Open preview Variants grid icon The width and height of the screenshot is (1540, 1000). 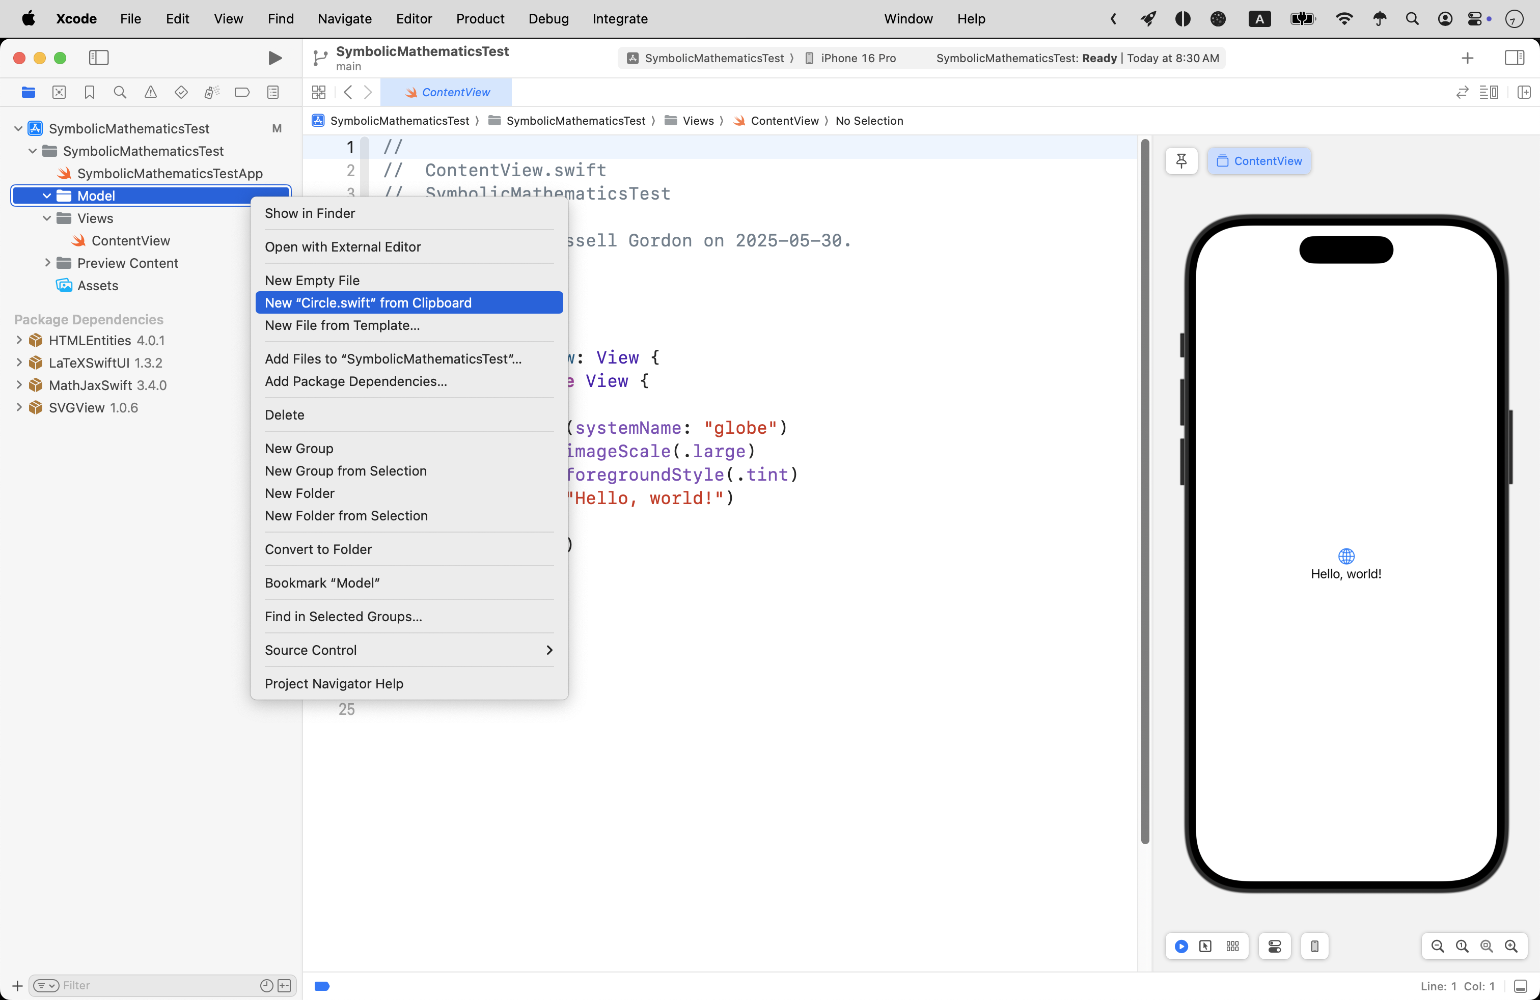point(1232,947)
